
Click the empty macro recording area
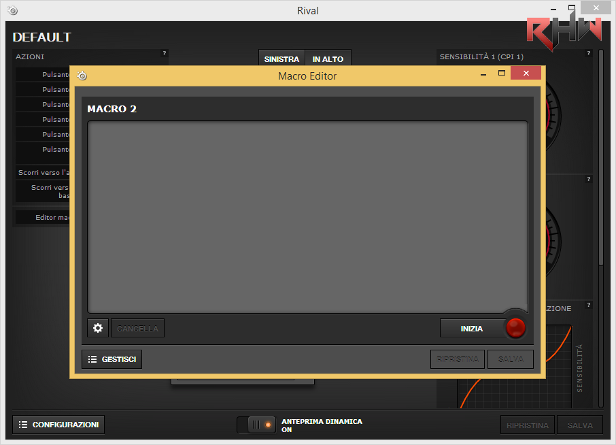point(307,217)
